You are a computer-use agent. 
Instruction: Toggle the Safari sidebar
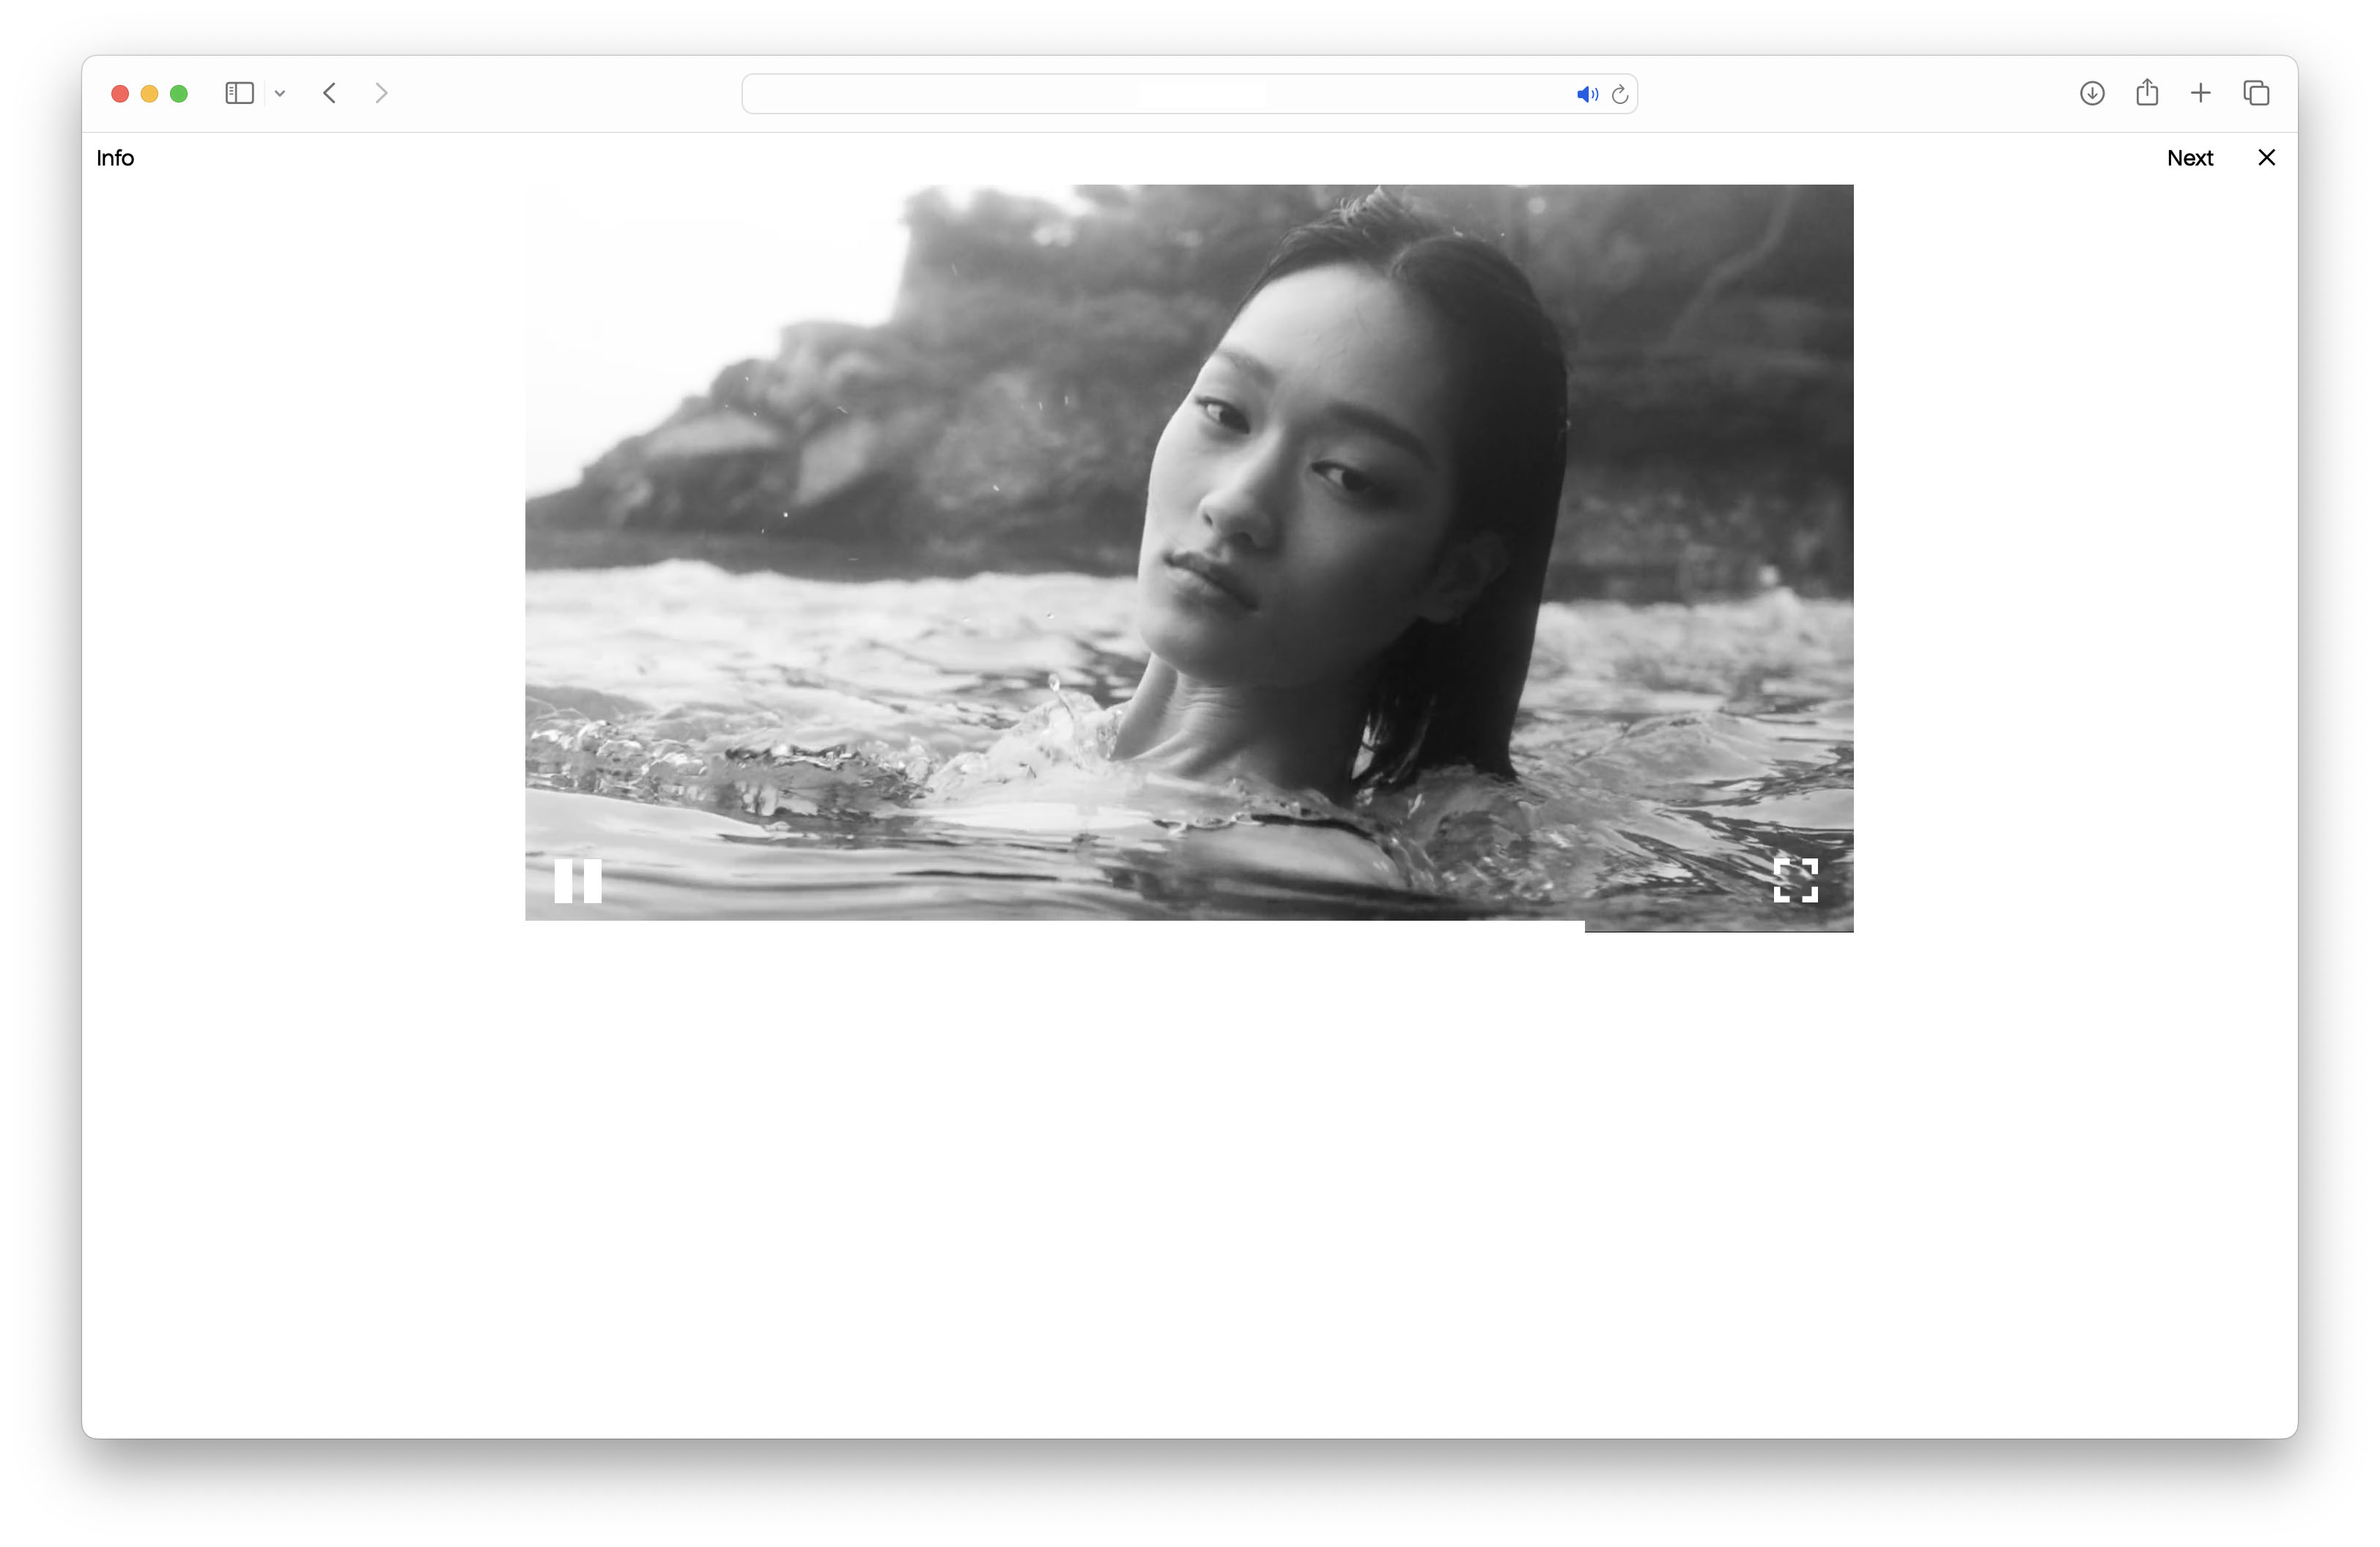pyautogui.click(x=240, y=93)
